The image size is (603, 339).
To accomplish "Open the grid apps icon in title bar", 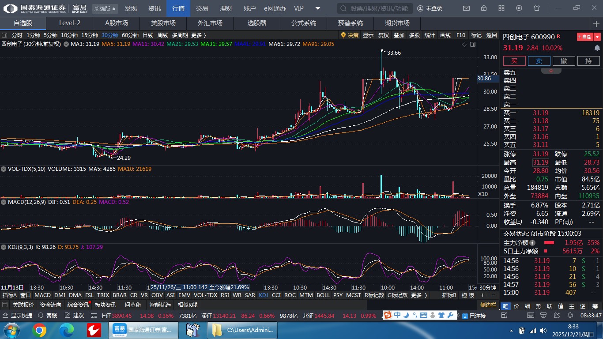I will click(501, 8).
